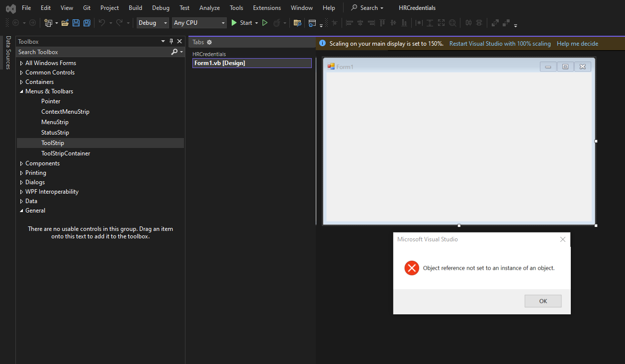Screen dimensions: 625x364
Task: Click the Save All icon
Action: (87, 23)
